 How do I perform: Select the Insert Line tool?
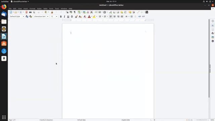click(138, 12)
